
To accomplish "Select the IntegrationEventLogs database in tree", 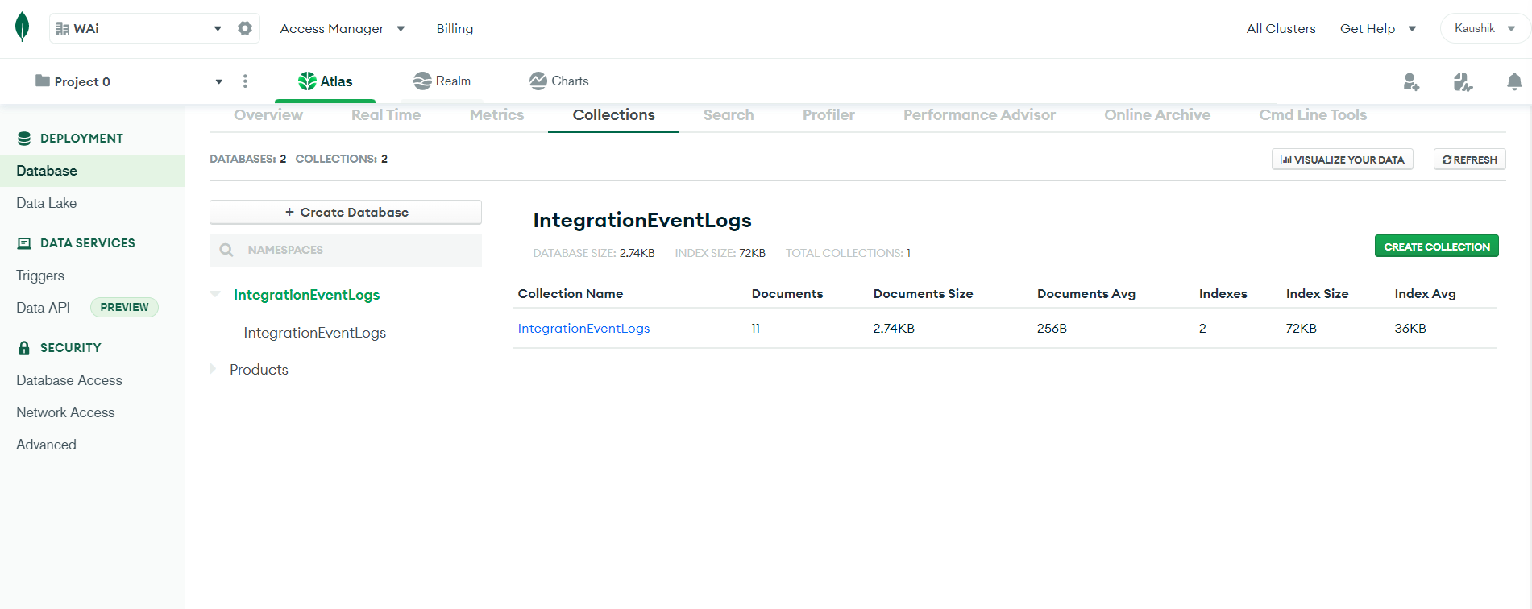I will 306,295.
